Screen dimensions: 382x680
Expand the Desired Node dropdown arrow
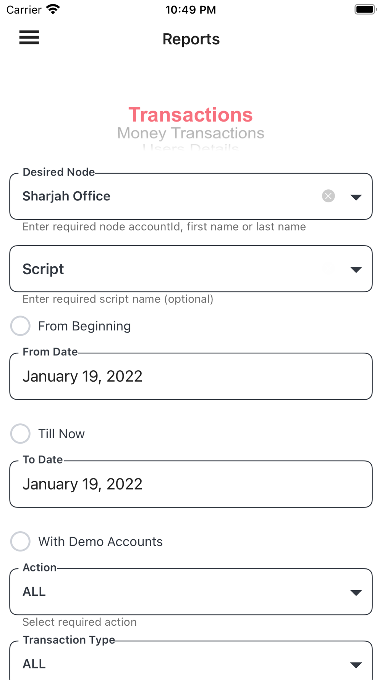coord(356,197)
